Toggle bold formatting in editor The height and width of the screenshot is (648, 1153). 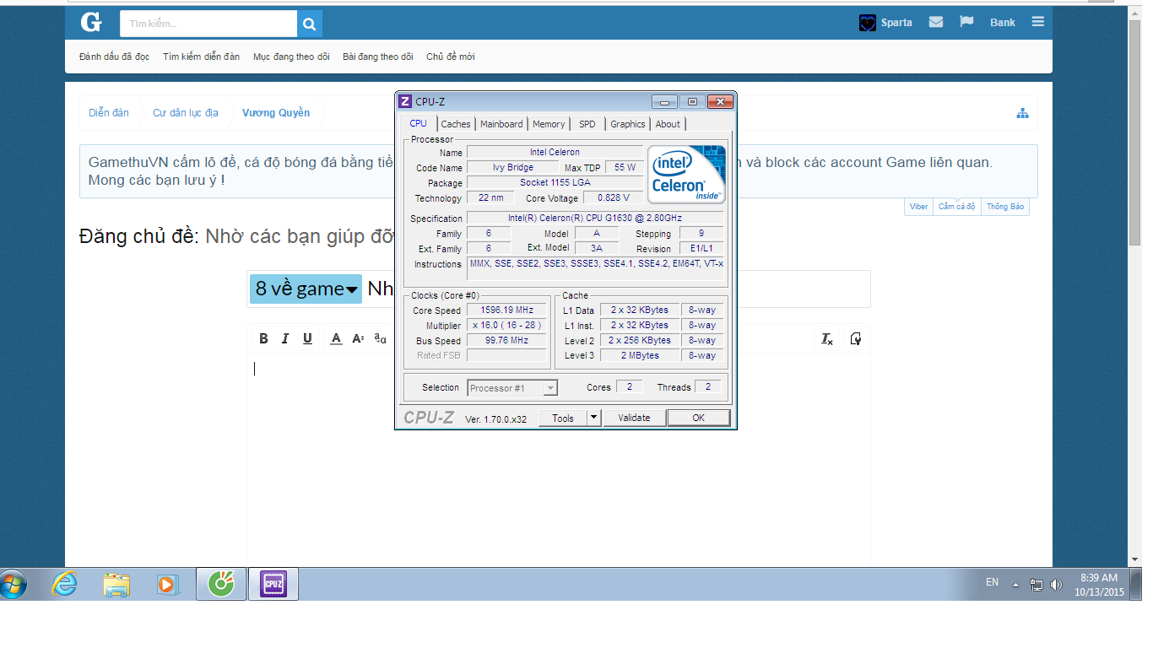[x=263, y=338]
